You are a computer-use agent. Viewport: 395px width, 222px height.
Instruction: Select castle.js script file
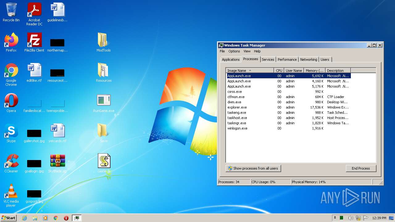[x=103, y=163]
